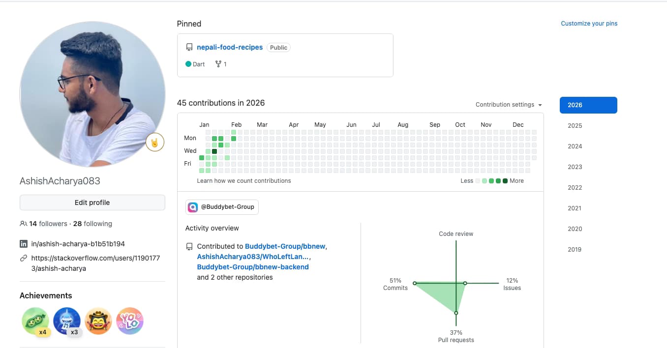This screenshot has width=667, height=348.
Task: Open Buddybet-Group/bbnew-backend repository link
Action: pyautogui.click(x=253, y=267)
